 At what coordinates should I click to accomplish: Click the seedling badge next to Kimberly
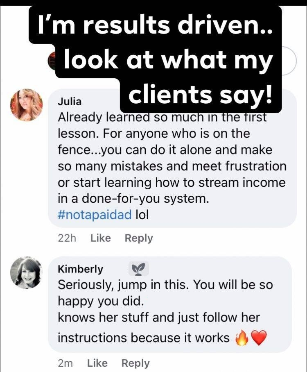[x=139, y=269]
